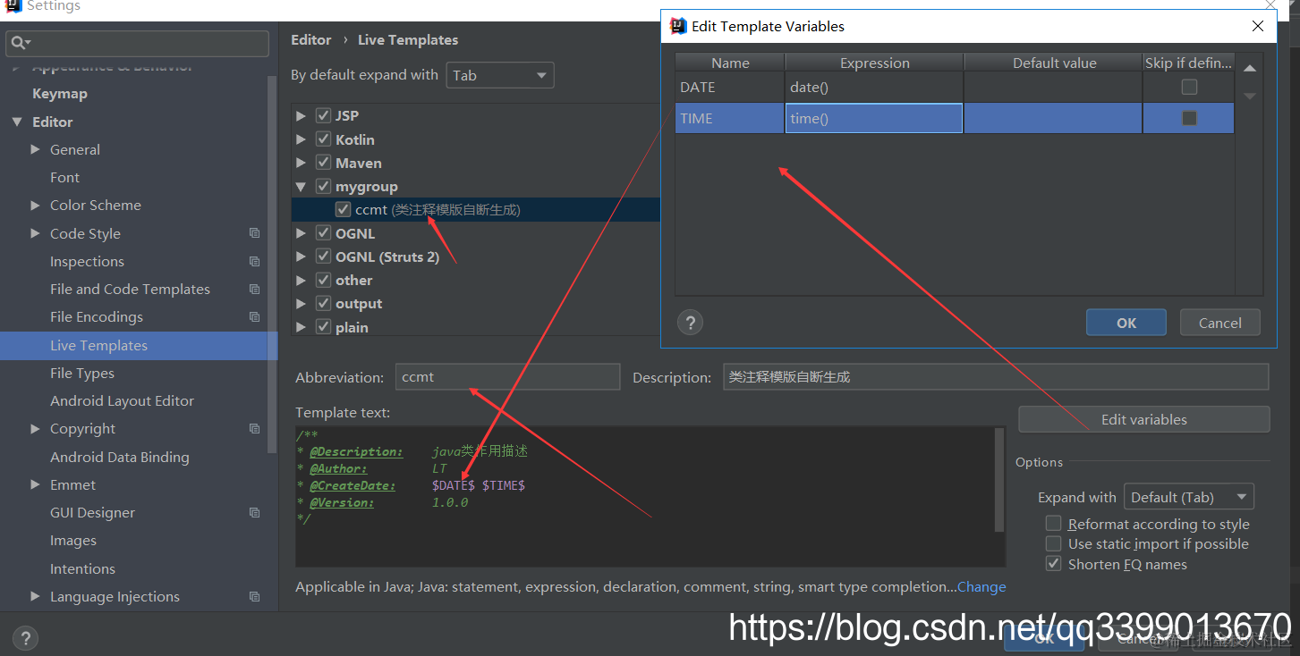This screenshot has height=656, width=1300.
Task: Click the help icon in Edit Template Variables
Action: 690,323
